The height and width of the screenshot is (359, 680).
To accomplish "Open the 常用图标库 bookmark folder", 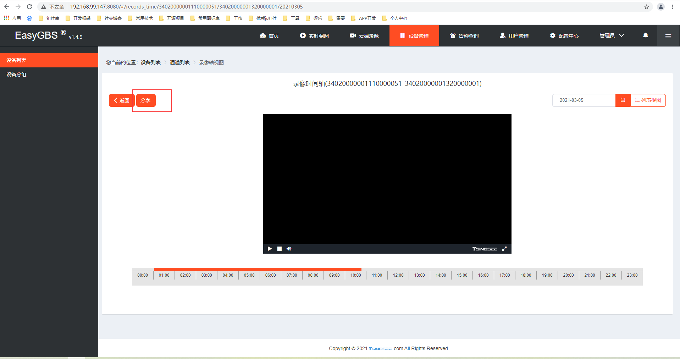I will click(205, 18).
